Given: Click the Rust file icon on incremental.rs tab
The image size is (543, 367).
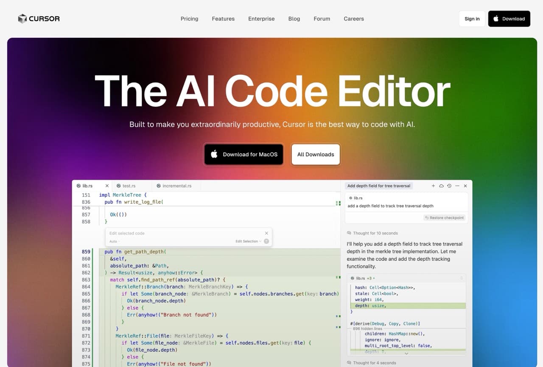Looking at the screenshot, I should [159, 186].
